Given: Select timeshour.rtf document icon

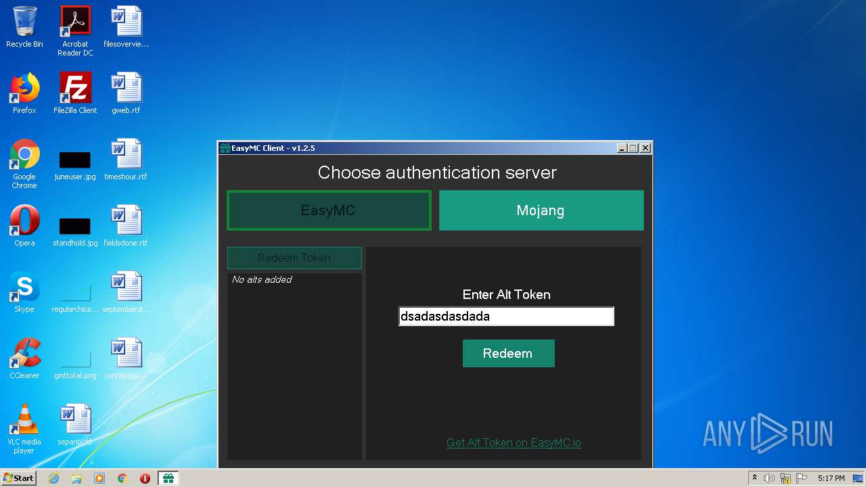Looking at the screenshot, I should coord(126,160).
